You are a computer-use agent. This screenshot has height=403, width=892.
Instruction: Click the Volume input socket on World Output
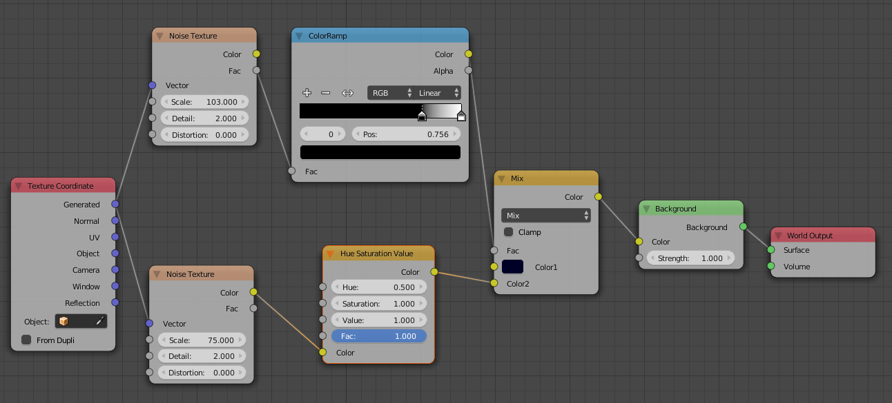[770, 266]
